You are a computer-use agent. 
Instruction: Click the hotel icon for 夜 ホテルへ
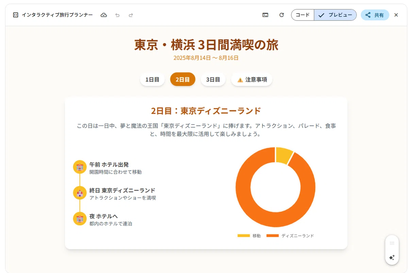80,219
